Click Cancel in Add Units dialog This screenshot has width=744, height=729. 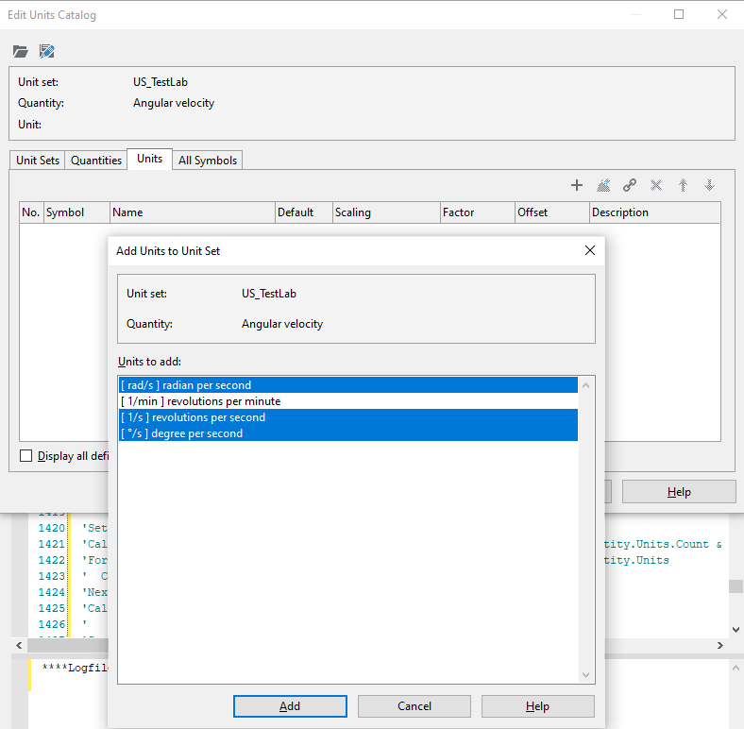point(414,706)
